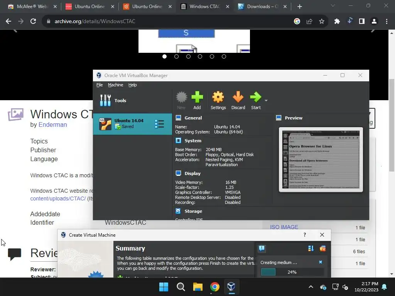This screenshot has width=395, height=296.
Task: Click the Preview section monitor icon
Action: [279, 118]
